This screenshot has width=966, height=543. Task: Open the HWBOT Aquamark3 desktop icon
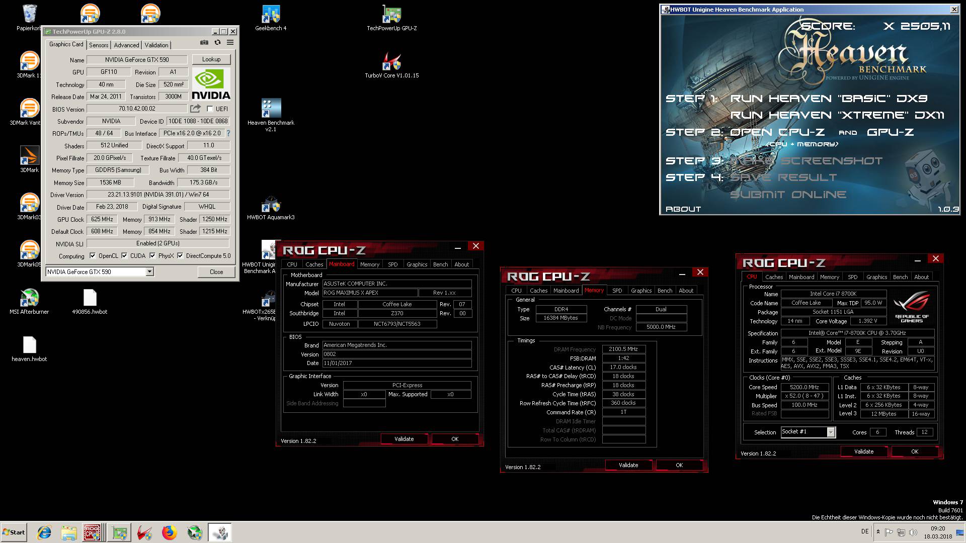(271, 209)
